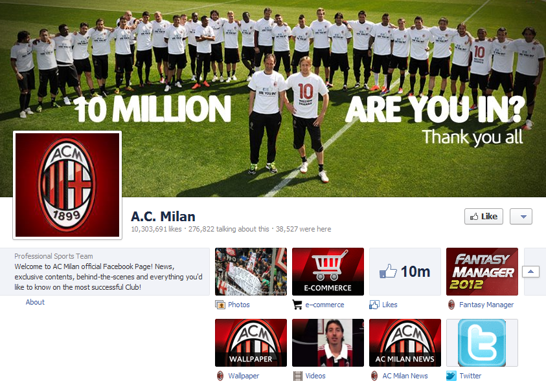
Task: Open the Fantasy Manager 2012 tile
Action: [483, 272]
